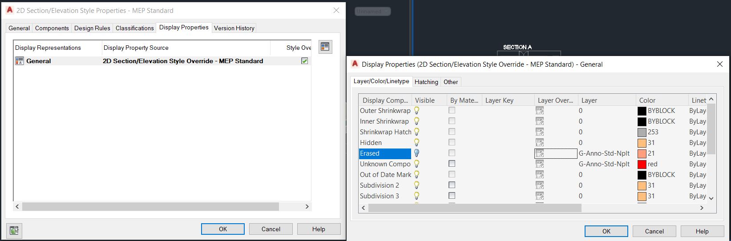The image size is (731, 241).
Task: Toggle visibility bulb for Out of Date Marker
Action: [x=417, y=175]
